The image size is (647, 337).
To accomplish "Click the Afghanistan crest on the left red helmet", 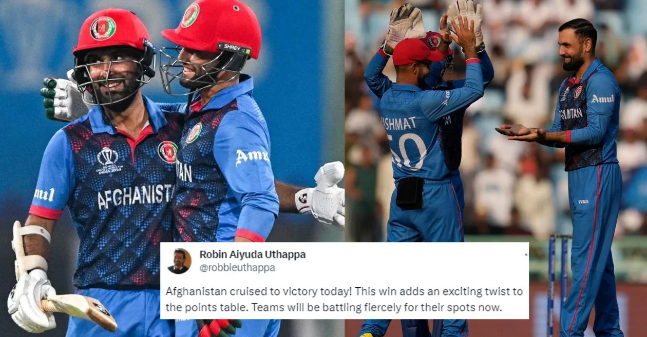I will (x=103, y=28).
